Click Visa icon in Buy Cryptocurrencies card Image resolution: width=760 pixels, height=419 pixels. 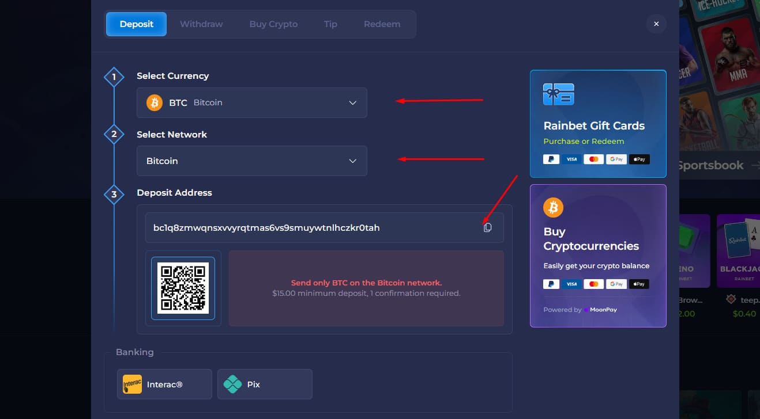click(571, 284)
